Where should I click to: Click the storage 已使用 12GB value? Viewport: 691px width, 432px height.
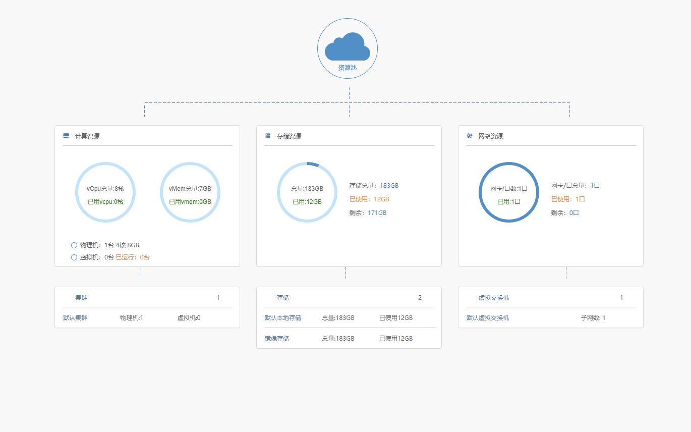(x=381, y=199)
